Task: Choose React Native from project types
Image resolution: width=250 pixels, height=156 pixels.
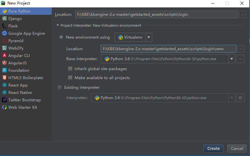Action: click(x=20, y=93)
